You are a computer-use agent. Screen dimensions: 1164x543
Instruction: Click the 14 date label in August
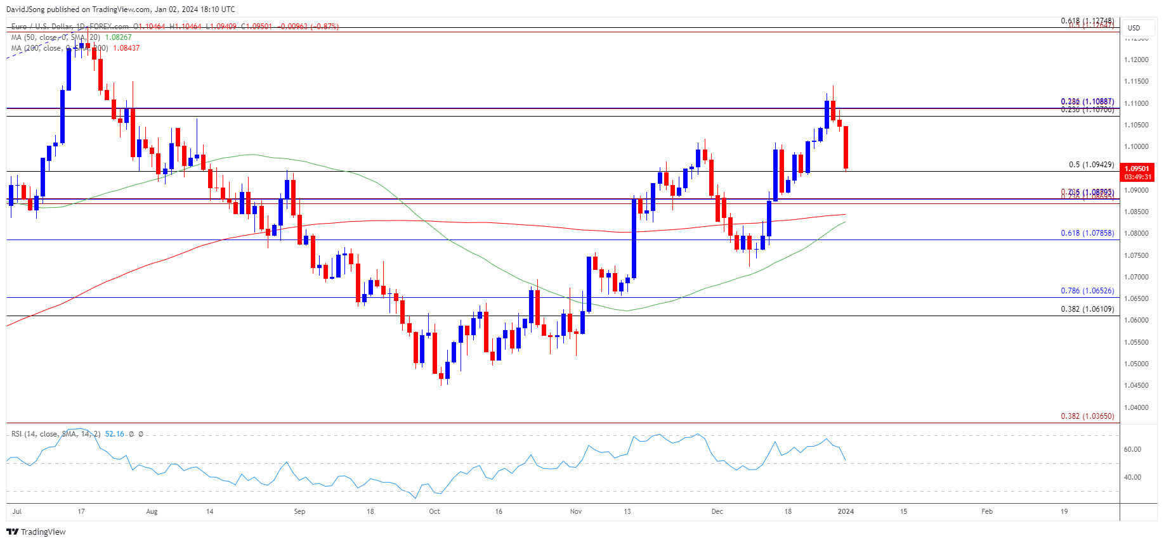[x=209, y=511]
